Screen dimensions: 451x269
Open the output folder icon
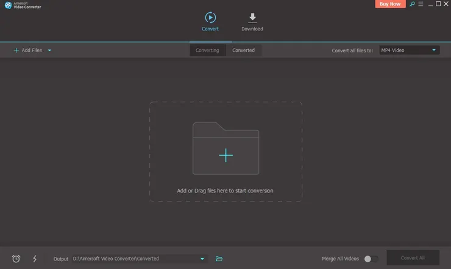click(219, 259)
